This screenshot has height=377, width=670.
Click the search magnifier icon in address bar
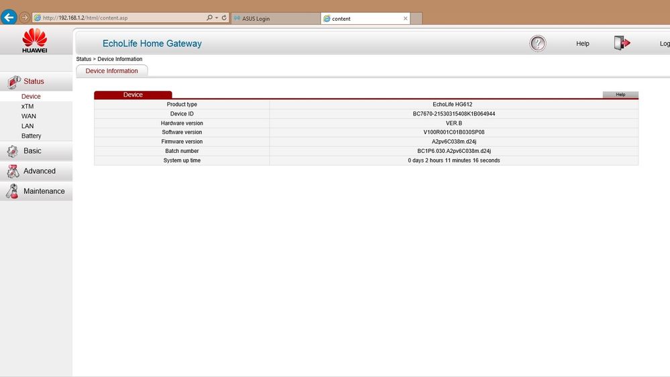coord(209,17)
